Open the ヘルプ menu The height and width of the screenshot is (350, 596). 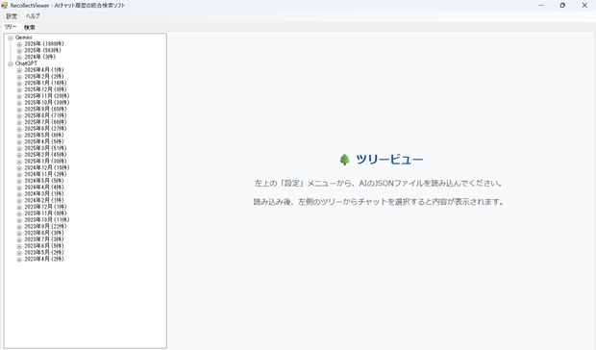[x=33, y=16]
